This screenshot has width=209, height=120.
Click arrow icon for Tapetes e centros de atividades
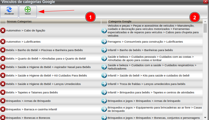(104, 92)
